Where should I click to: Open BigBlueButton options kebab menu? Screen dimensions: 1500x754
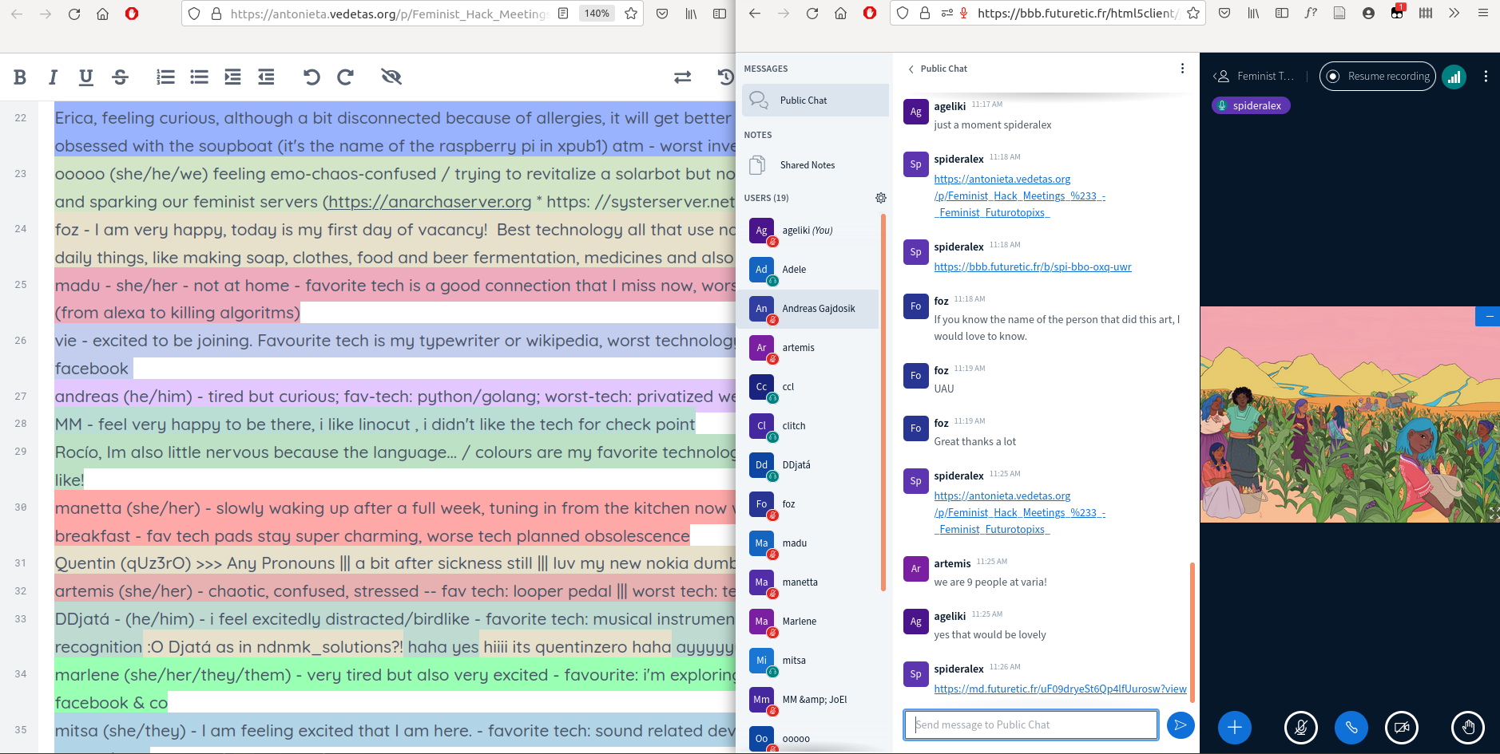[1486, 77]
